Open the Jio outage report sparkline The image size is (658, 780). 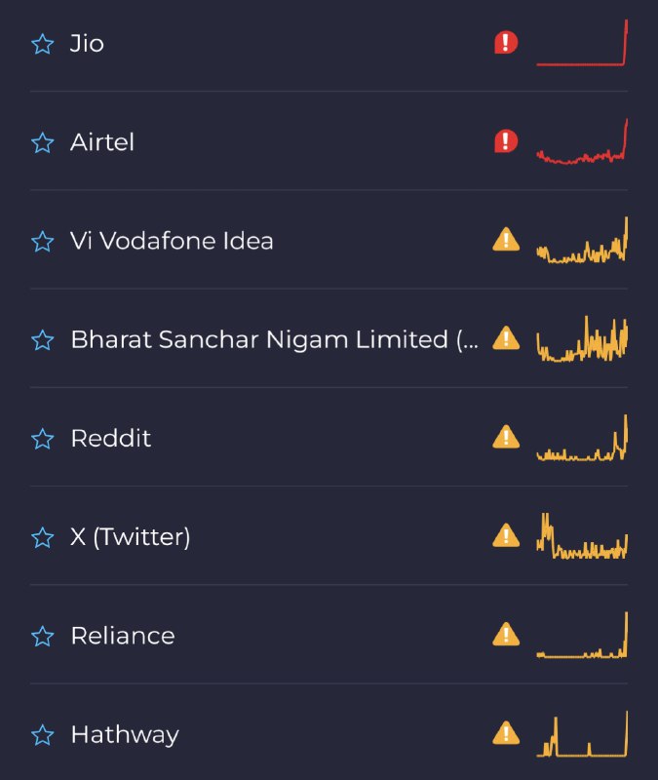tap(582, 43)
